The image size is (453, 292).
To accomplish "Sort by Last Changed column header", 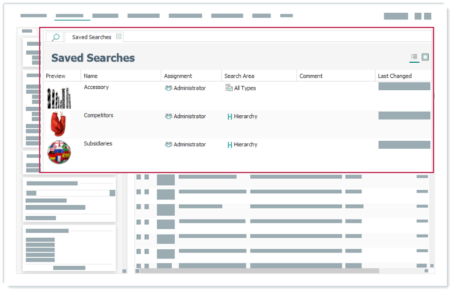I will point(395,76).
